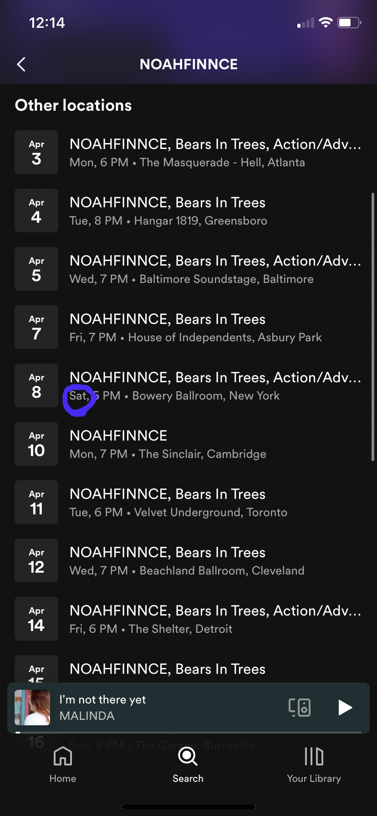The width and height of the screenshot is (377, 816).
Task: Open the Home tab
Action: point(63,765)
